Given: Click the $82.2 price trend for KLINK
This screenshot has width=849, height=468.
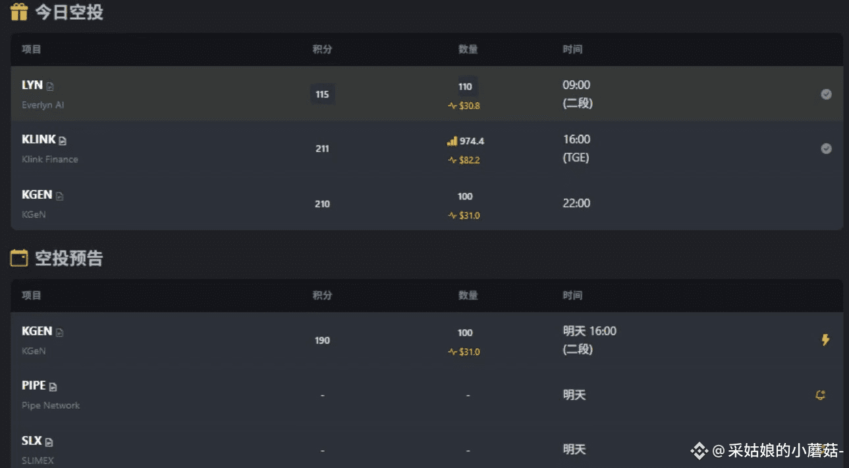Looking at the screenshot, I should click(464, 160).
